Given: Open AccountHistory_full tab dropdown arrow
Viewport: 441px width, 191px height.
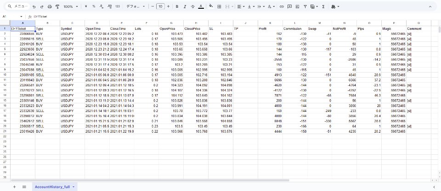Looking at the screenshot, I should click(x=73, y=187).
